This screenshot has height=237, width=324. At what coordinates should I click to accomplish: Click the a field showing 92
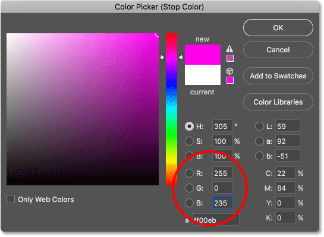pos(287,141)
